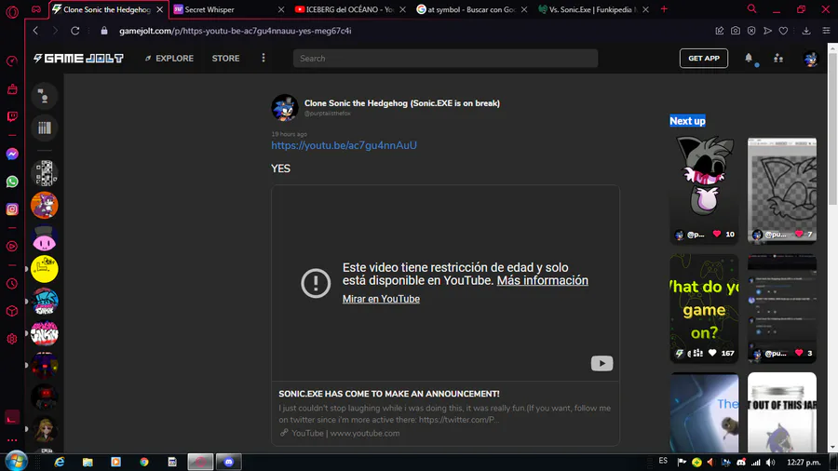Open File Explorer from taskbar
The height and width of the screenshot is (471, 838).
[88, 462]
